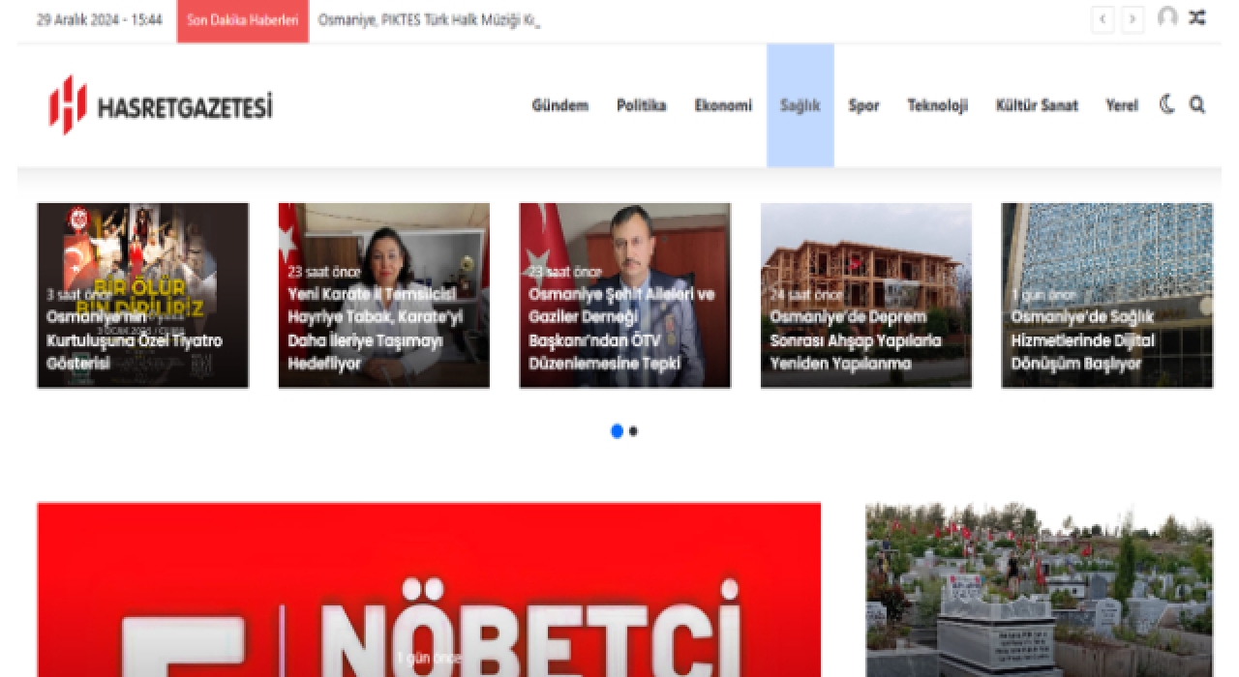This screenshot has width=1239, height=677.
Task: Open the cemetery photo article in sidebar
Action: 1039,590
